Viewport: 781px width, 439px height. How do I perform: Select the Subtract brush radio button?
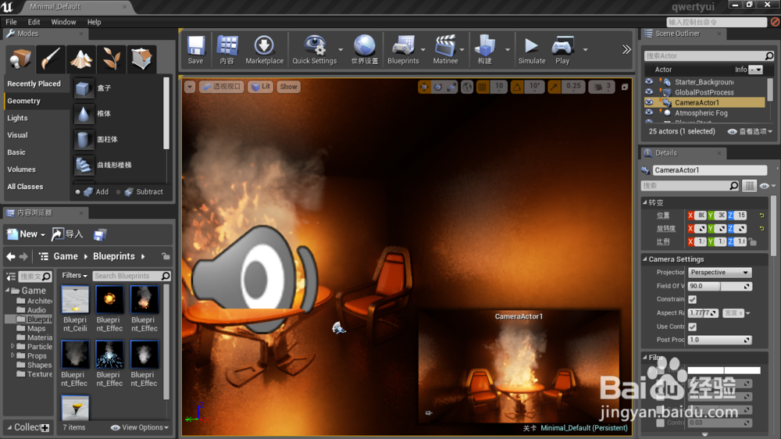point(118,192)
